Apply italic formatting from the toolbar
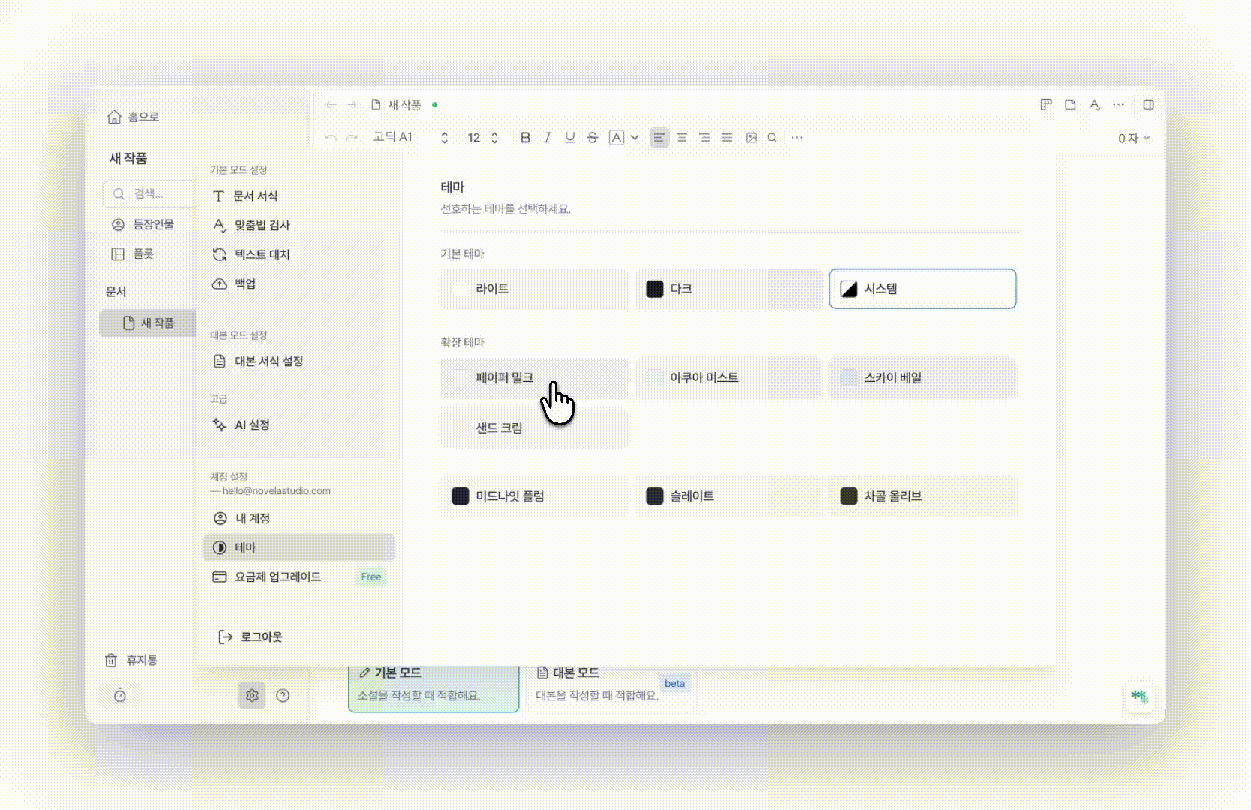Image resolution: width=1251 pixels, height=810 pixels. point(547,138)
